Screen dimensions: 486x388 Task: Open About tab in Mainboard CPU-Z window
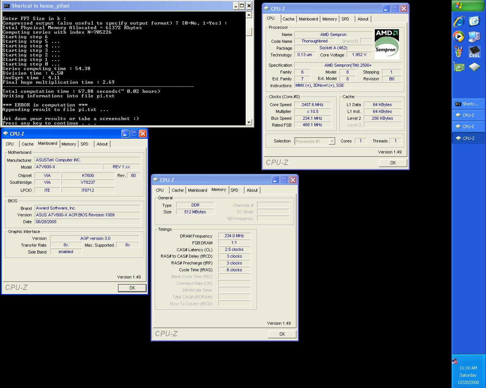coord(102,144)
